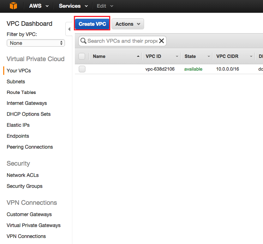The width and height of the screenshot is (263, 244).
Task: Open DHCP Options Sets in sidebar
Action: pos(29,114)
